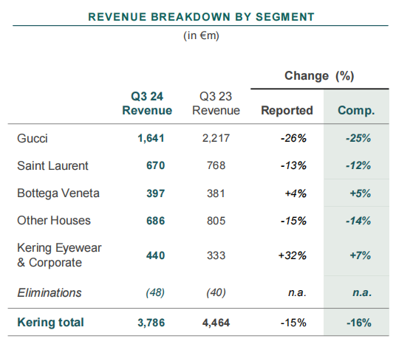
Task: Select the Kering total row label
Action: (x=50, y=323)
